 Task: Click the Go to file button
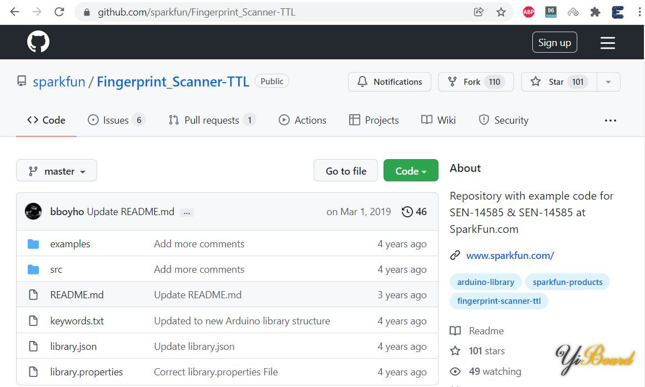(345, 171)
